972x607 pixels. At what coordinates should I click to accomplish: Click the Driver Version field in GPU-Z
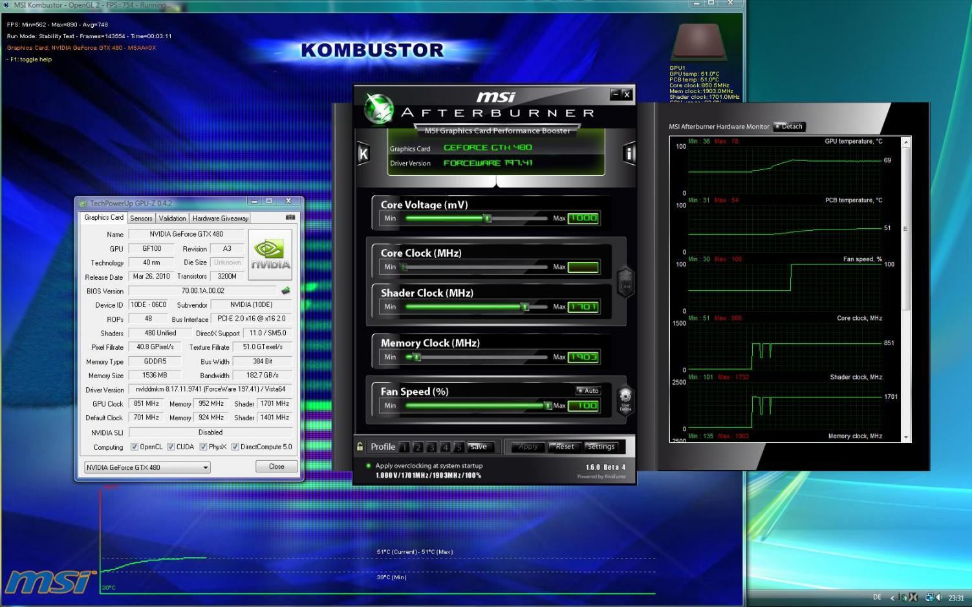[210, 389]
